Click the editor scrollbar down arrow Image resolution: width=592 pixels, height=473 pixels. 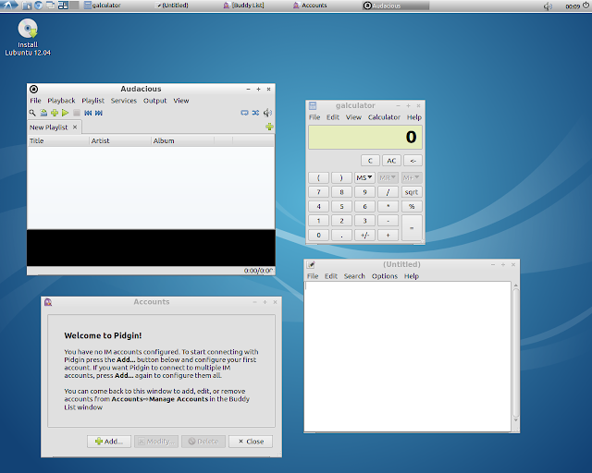point(516,420)
